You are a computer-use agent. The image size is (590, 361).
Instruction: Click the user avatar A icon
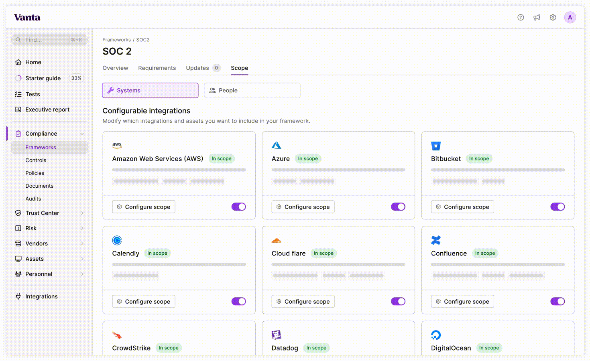(x=570, y=17)
